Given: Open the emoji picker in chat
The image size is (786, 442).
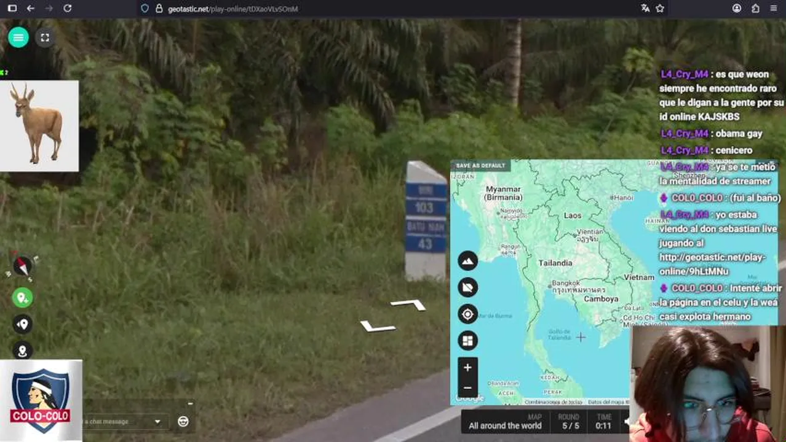Looking at the screenshot, I should (x=183, y=421).
